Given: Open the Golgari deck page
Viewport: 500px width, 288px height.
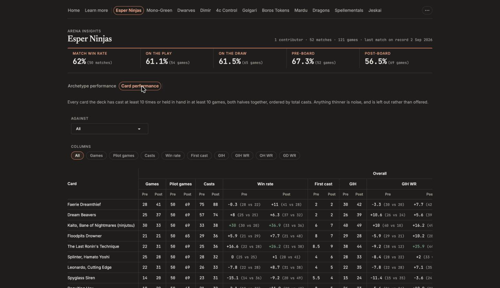Looking at the screenshot, I should pyautogui.click(x=249, y=10).
